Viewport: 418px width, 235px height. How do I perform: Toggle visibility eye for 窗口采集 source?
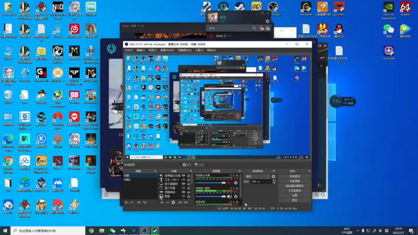point(183,188)
